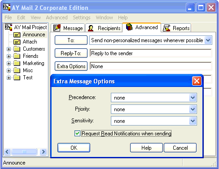
Task: Click the Reply to the sender field
Action: [151, 53]
